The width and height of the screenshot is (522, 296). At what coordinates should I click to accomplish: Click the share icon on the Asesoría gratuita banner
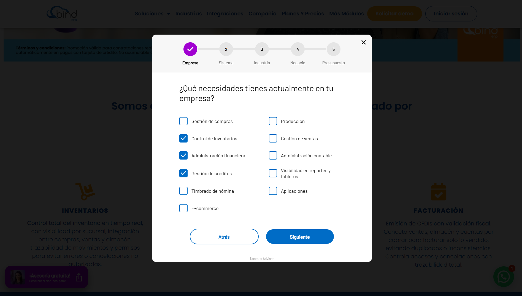(x=79, y=277)
